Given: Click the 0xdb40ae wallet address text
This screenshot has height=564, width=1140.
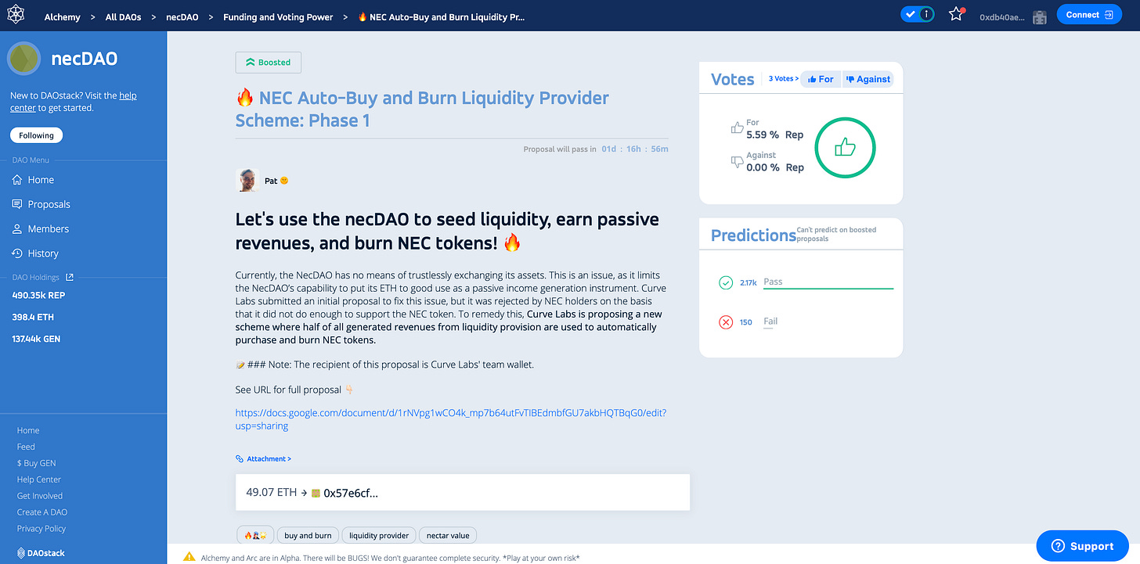Looking at the screenshot, I should pyautogui.click(x=1002, y=16).
